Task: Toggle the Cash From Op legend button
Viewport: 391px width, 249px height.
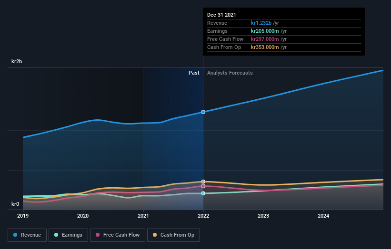Action: coord(173,235)
